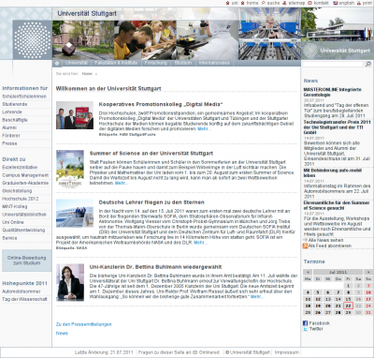Open the 'Studium' navigation menu
374x358 pixels.
(x=182, y=63)
